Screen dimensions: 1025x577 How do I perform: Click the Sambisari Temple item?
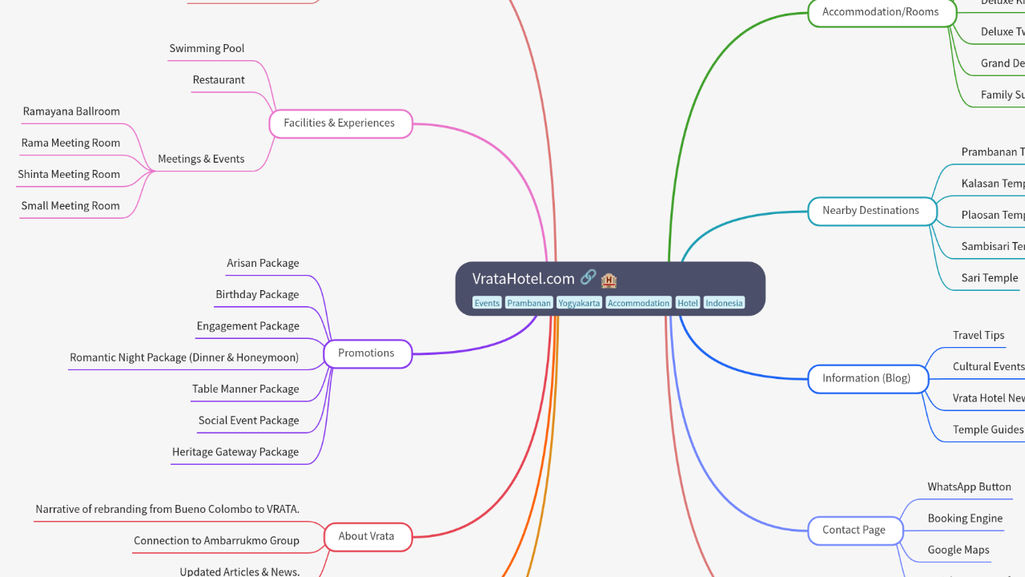point(993,246)
